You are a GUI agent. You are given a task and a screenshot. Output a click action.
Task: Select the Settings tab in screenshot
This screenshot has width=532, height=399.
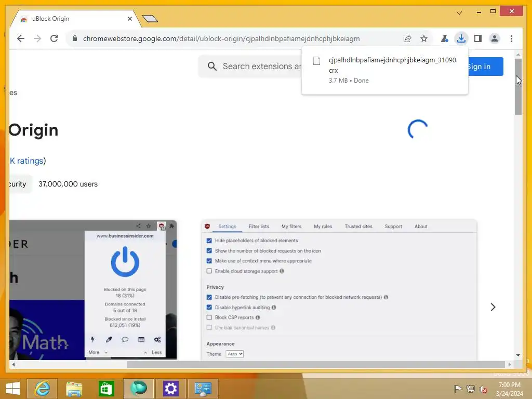point(227,227)
